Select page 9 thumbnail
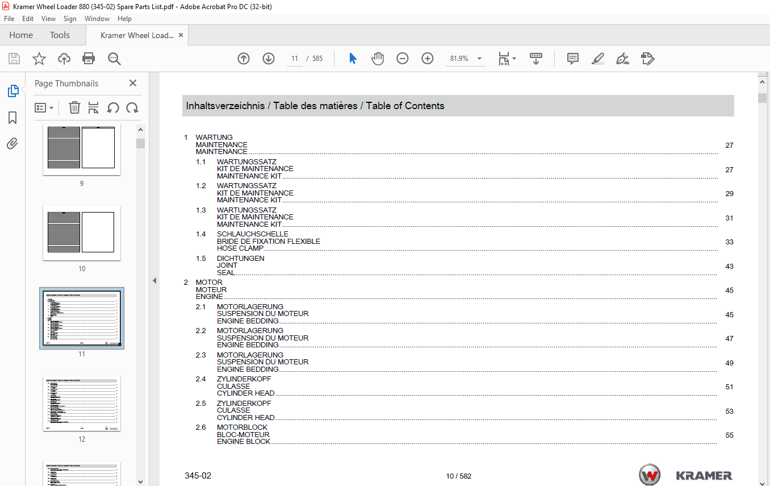This screenshot has width=770, height=486. coord(82,151)
